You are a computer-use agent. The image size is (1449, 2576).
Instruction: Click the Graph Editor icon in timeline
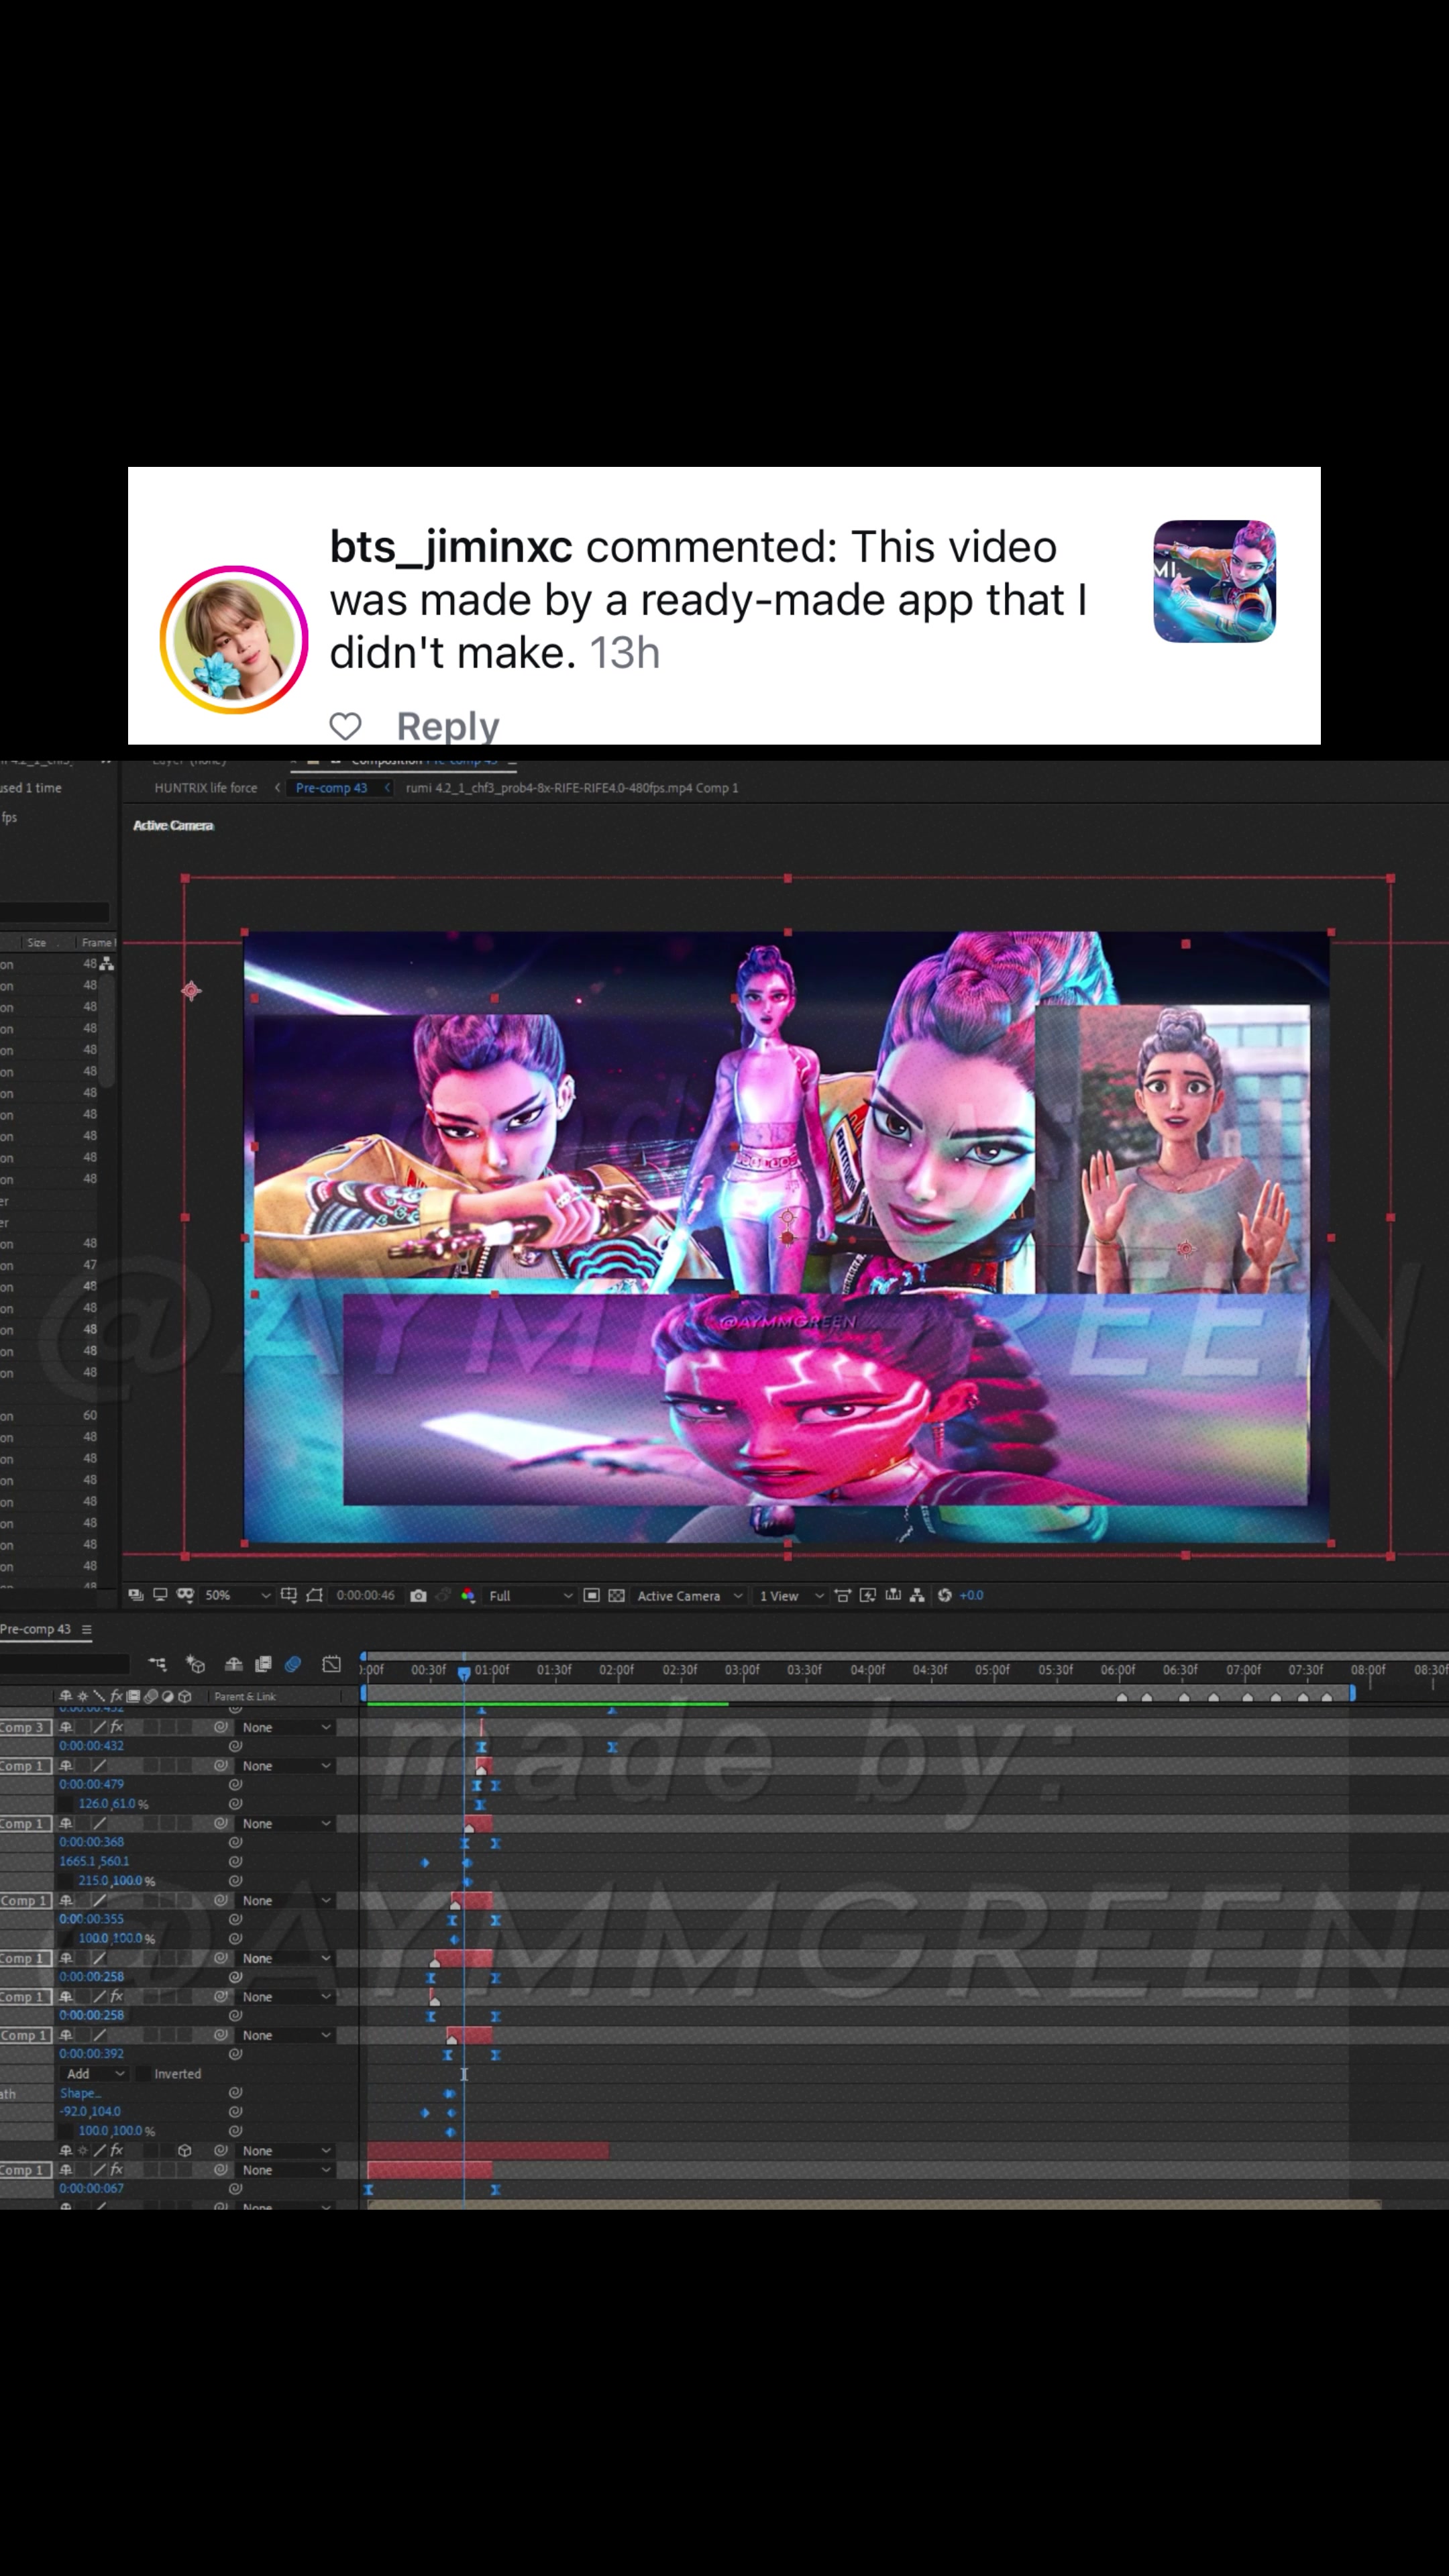tap(332, 1664)
